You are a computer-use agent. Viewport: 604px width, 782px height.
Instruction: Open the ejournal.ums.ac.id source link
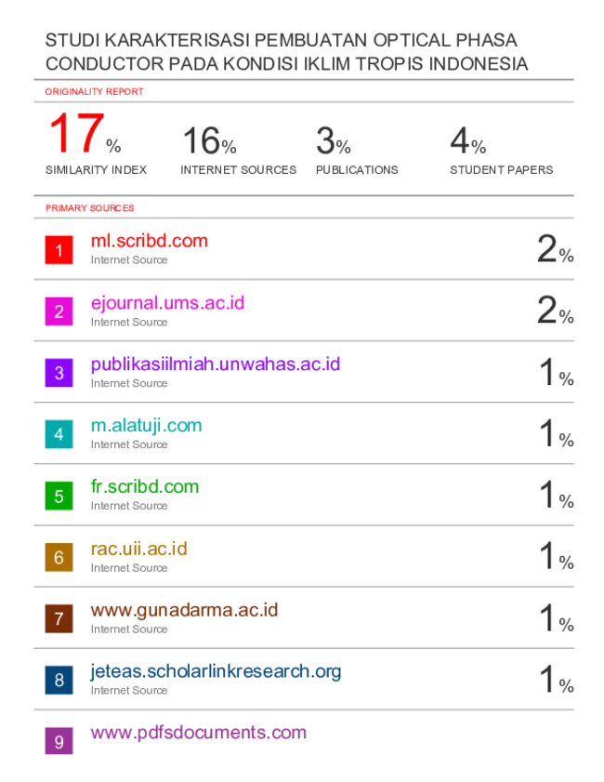point(167,303)
